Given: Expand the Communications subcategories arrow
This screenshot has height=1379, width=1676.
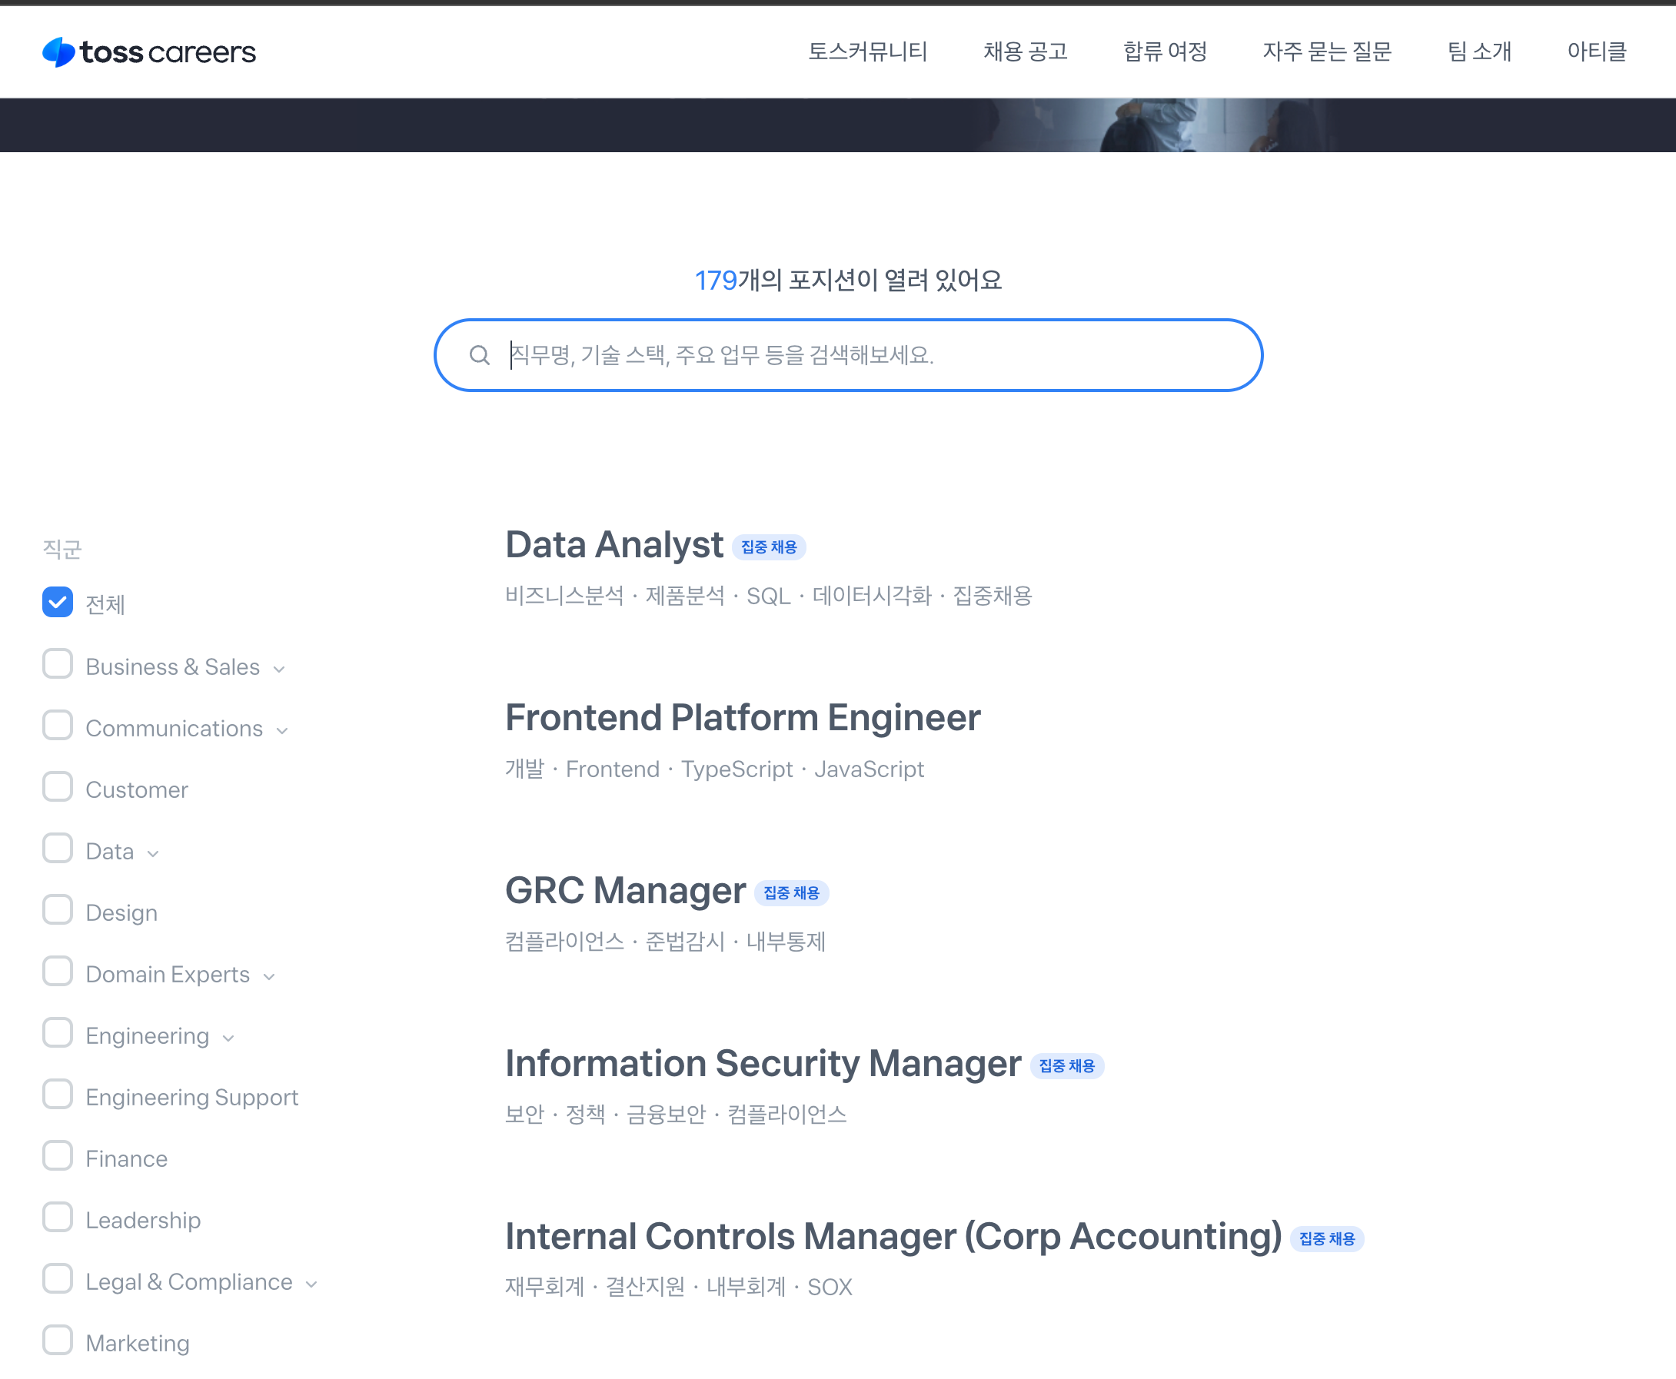Looking at the screenshot, I should click(282, 730).
